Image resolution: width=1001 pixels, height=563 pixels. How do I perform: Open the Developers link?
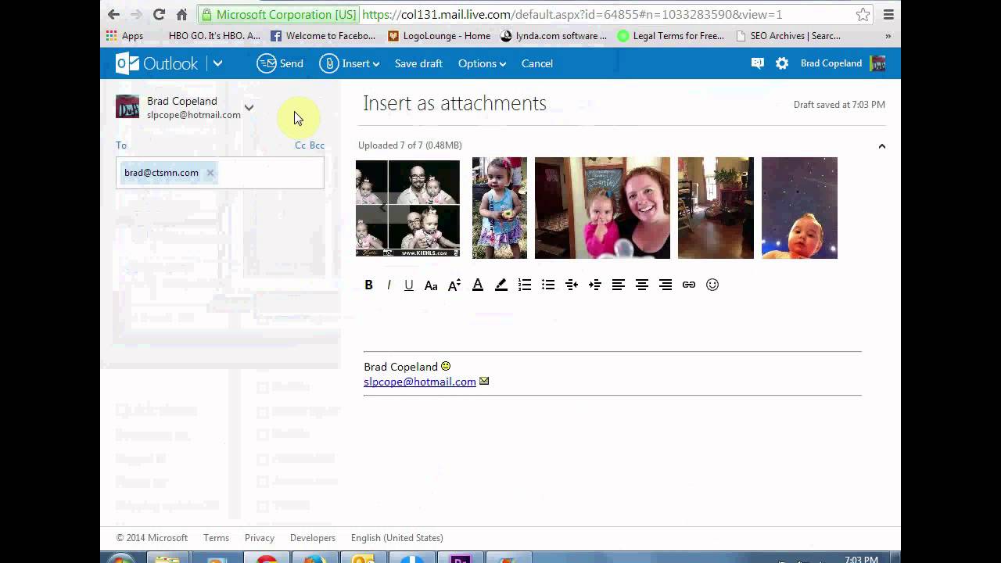coord(313,538)
